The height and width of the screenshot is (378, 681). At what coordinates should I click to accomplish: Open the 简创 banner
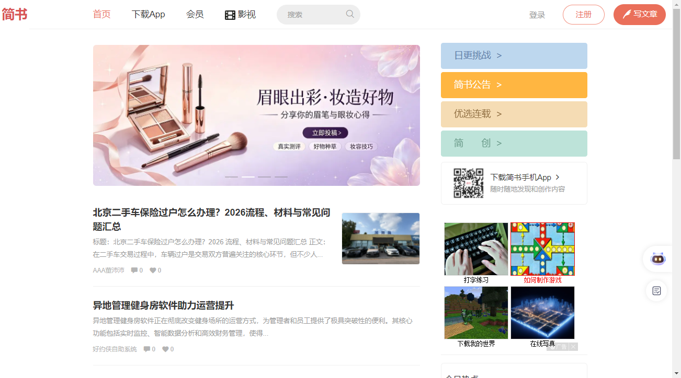coord(514,144)
